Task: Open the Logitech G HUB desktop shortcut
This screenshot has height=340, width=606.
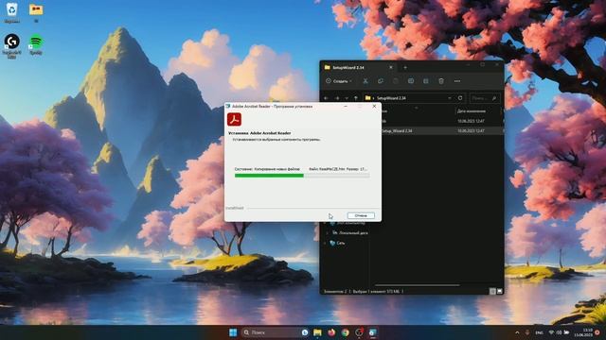Action: [12, 46]
